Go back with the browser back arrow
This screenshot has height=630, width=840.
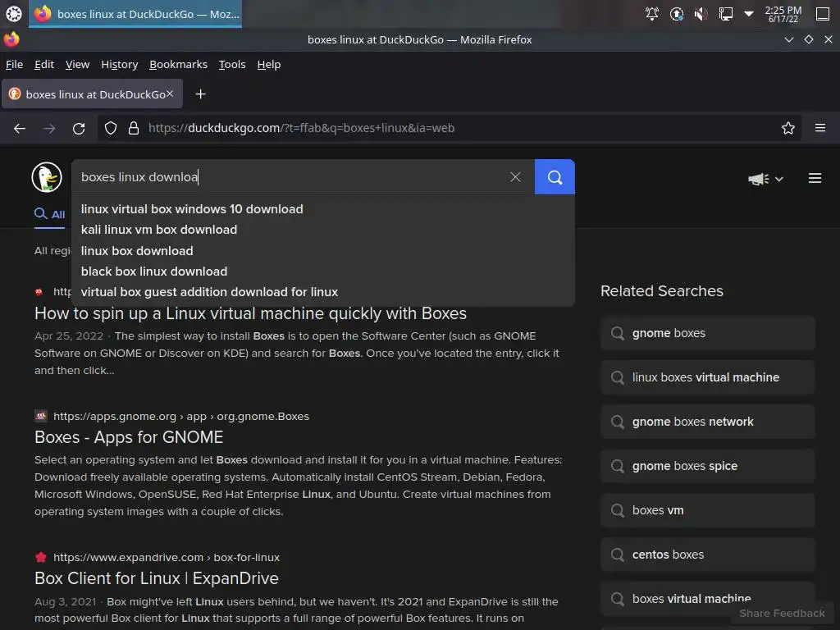coord(20,128)
